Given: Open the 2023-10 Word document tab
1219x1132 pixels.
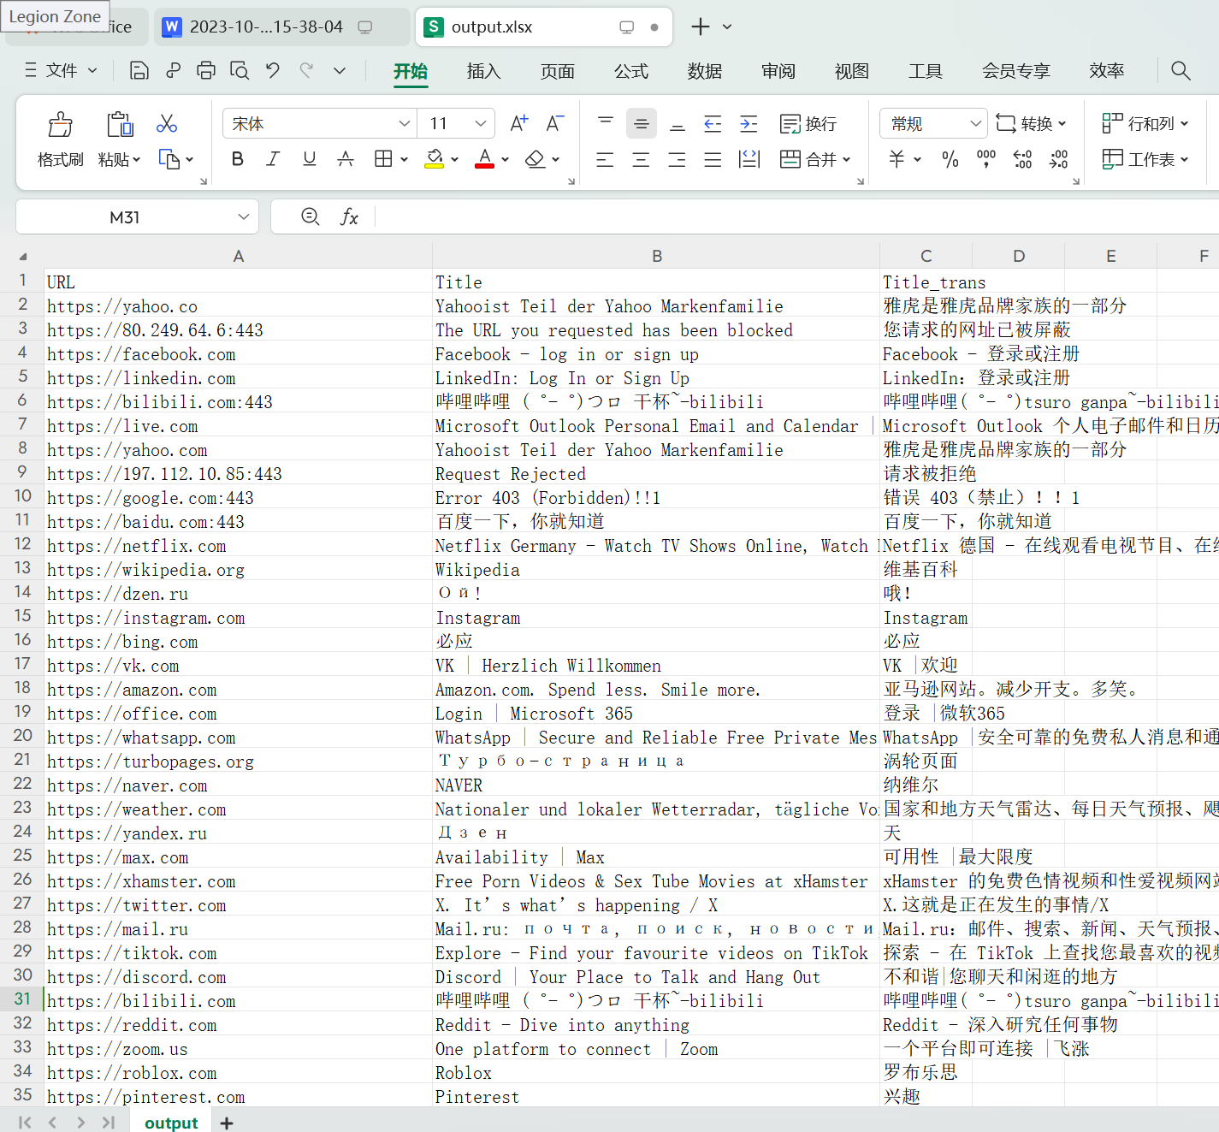Looking at the screenshot, I should [x=282, y=27].
